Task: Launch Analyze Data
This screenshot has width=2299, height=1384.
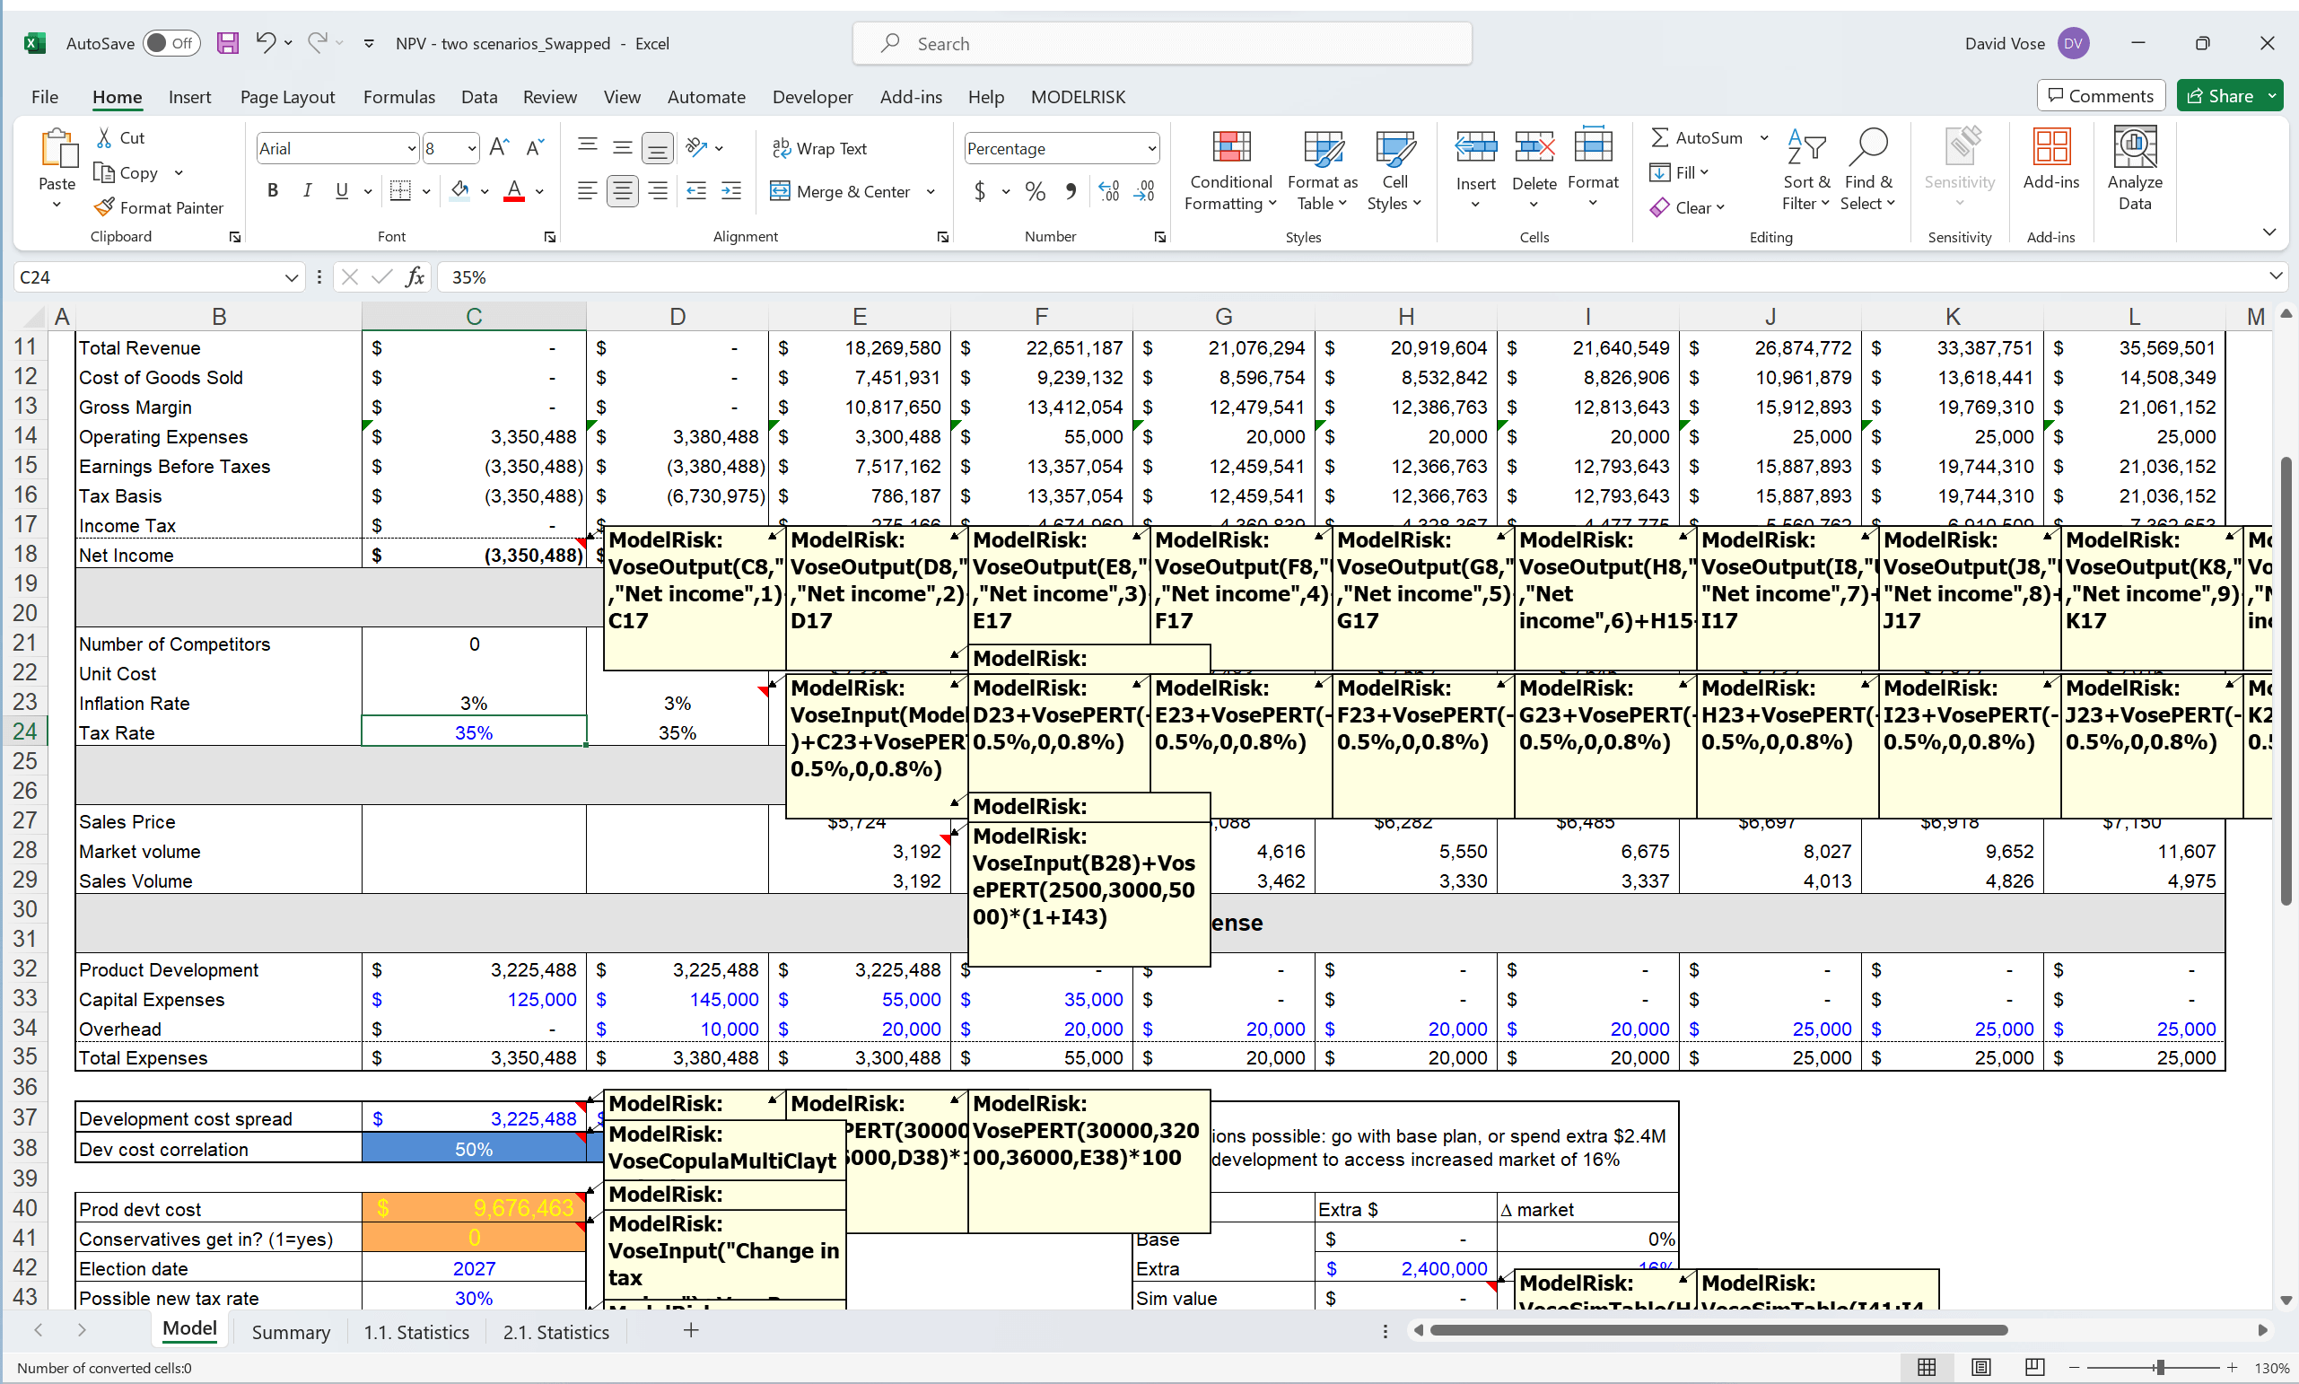Action: tap(2134, 170)
